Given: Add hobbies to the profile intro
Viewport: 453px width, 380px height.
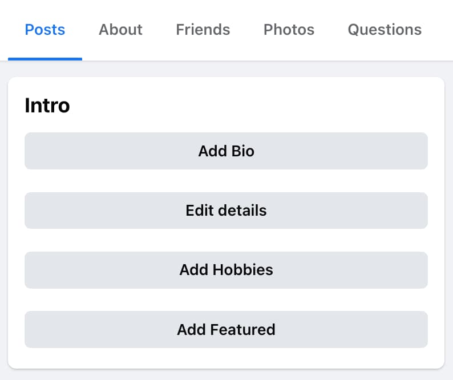Looking at the screenshot, I should click(226, 270).
